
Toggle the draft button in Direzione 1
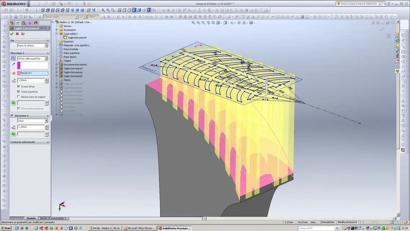tap(13, 103)
